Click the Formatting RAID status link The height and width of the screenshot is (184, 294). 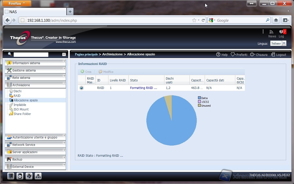click(x=143, y=88)
